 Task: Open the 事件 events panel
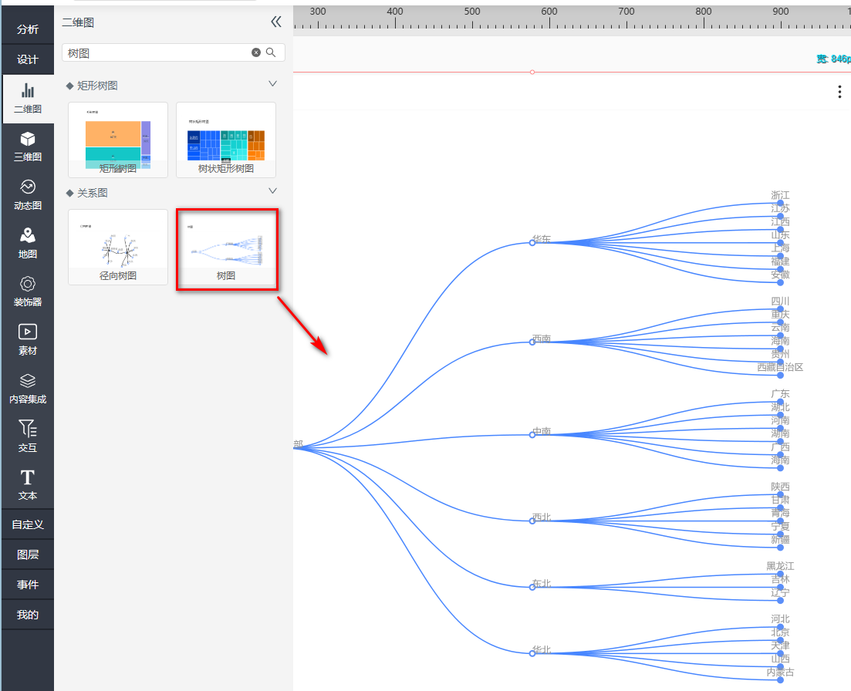click(28, 585)
